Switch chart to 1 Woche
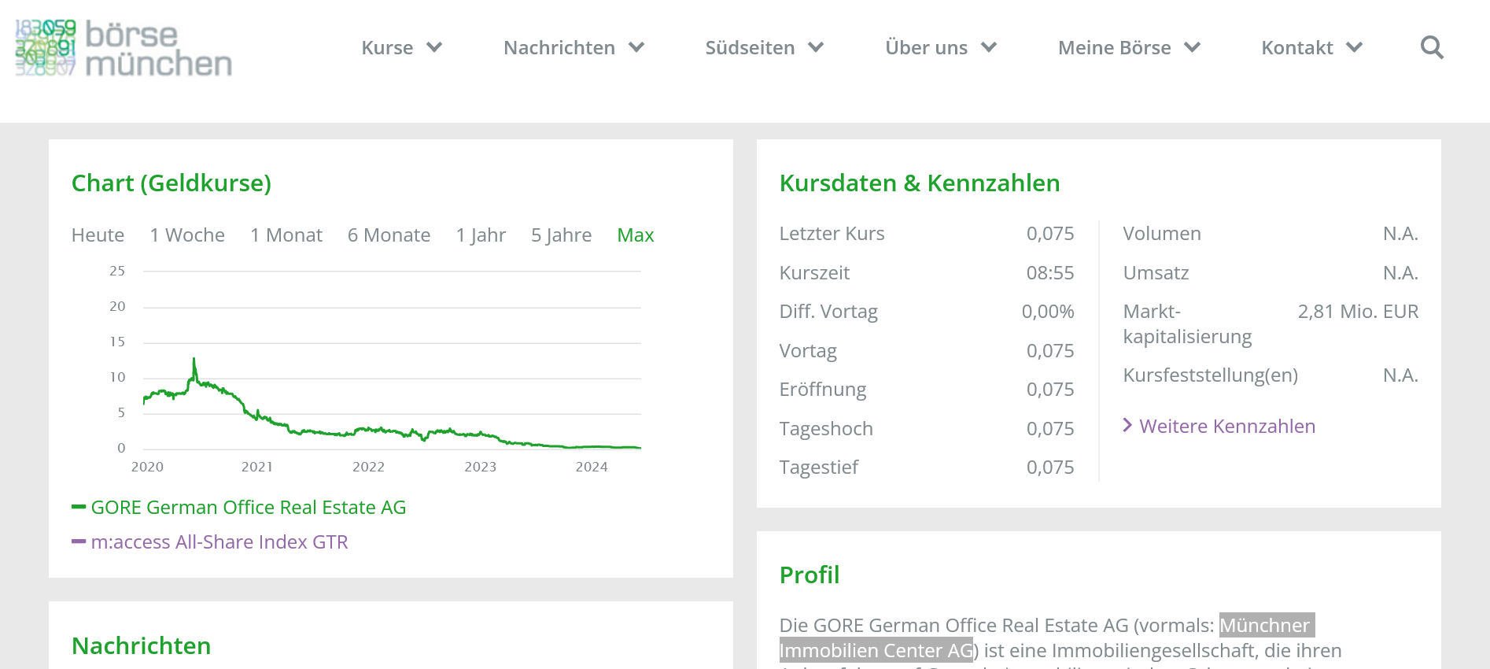 click(x=187, y=235)
